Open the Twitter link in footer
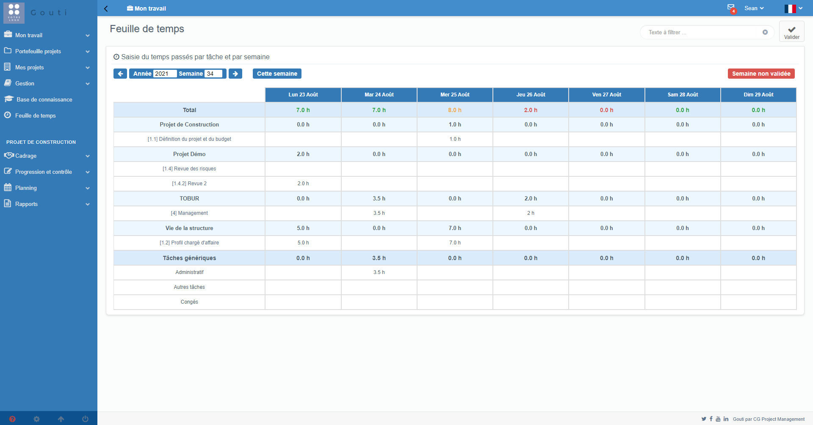This screenshot has height=425, width=813. 704,419
